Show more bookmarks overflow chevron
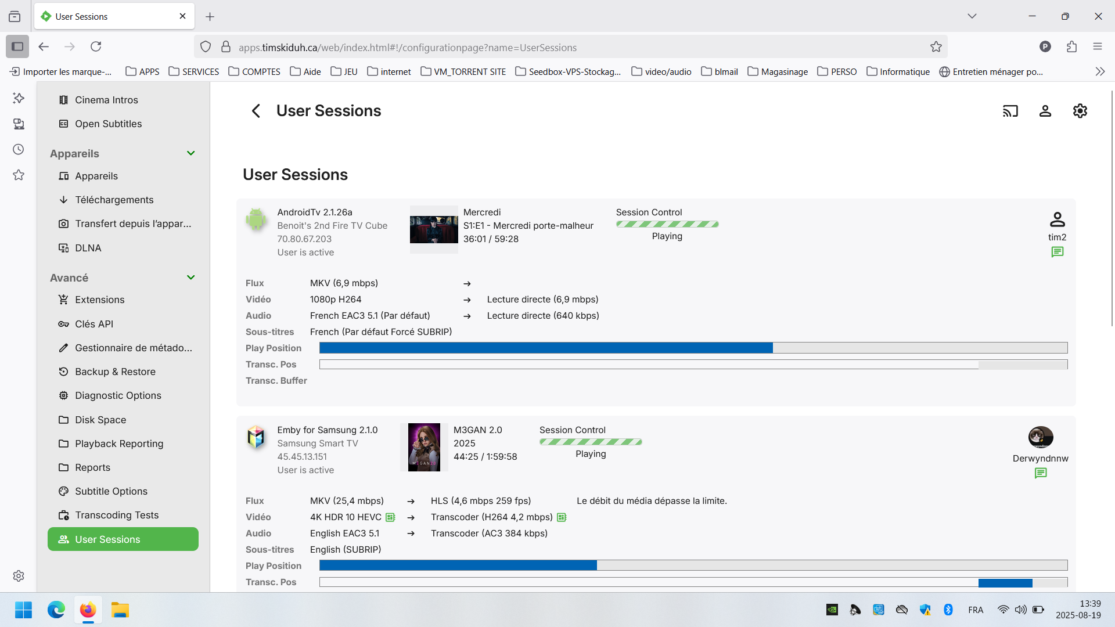 pyautogui.click(x=1100, y=71)
